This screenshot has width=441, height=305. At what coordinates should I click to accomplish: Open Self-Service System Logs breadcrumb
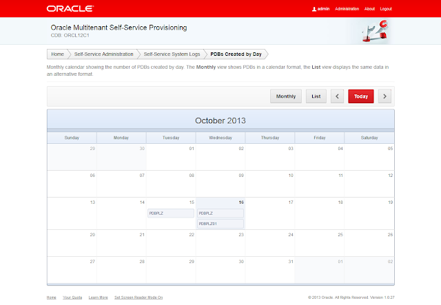(172, 54)
